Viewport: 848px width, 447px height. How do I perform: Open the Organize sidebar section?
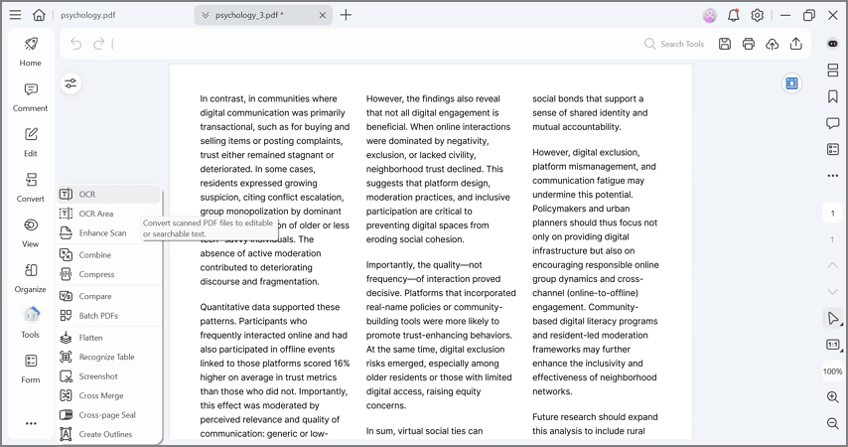click(30, 278)
